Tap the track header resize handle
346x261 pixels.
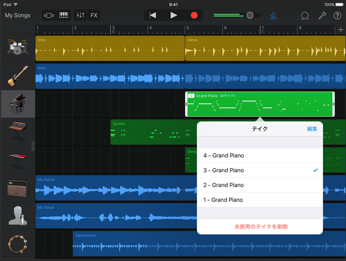point(33,146)
